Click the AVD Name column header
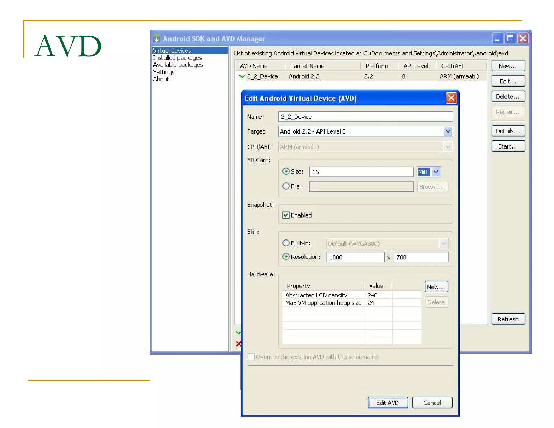Viewport: 554px width, 428px height. pos(260,66)
